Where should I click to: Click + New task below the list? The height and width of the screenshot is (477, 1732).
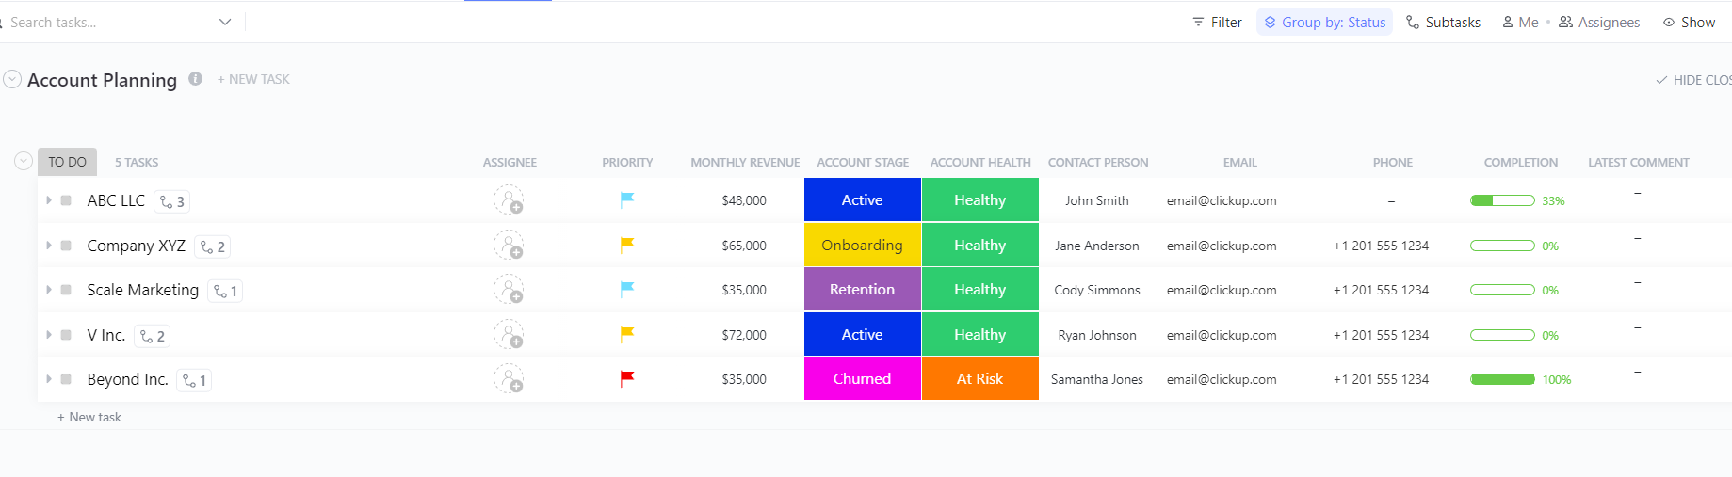click(89, 417)
